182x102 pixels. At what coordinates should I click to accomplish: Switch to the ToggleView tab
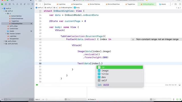pos(130,4)
